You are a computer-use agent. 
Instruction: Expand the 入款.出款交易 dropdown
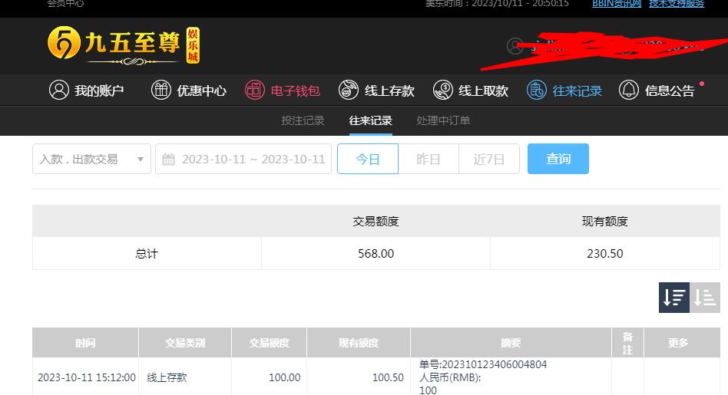pos(91,159)
